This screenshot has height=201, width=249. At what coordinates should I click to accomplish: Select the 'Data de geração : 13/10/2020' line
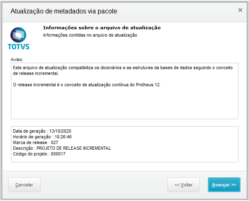coord(42,131)
